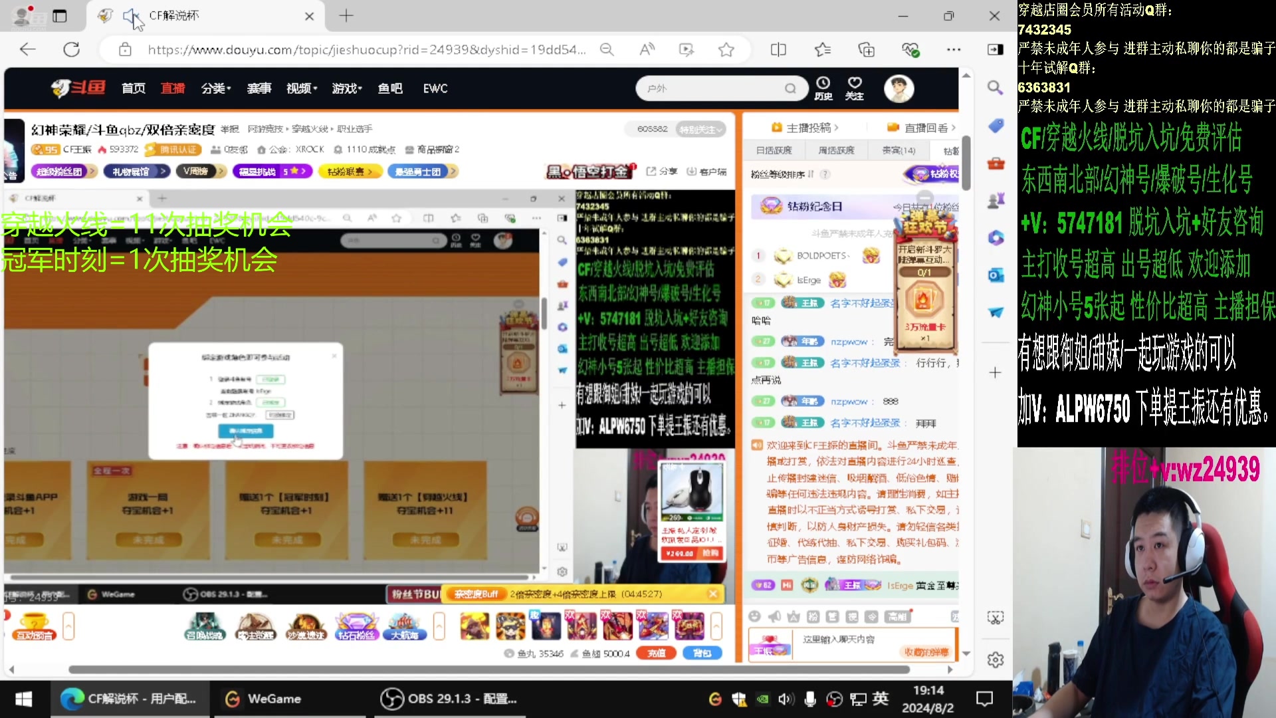1276x718 pixels.
Task: Switch to the 周活跃度 tab
Action: click(836, 150)
